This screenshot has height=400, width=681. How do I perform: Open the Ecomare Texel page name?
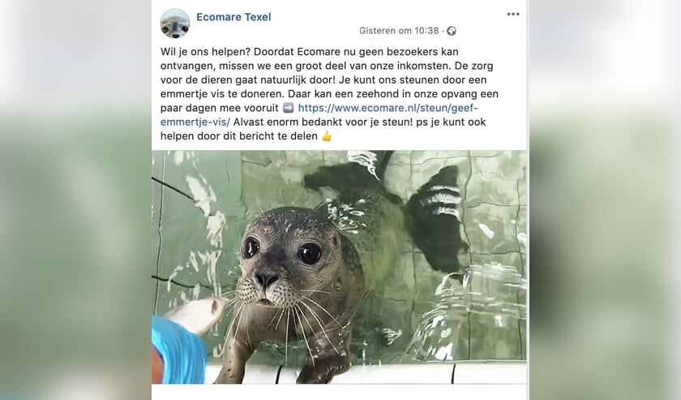(x=233, y=17)
